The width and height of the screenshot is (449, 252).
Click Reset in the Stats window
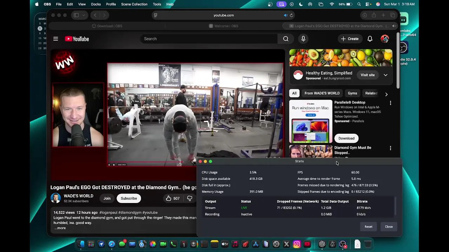[x=368, y=227]
